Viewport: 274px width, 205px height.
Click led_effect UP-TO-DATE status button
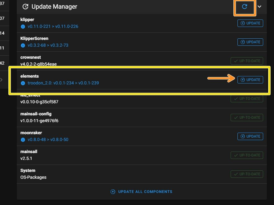pos(247,99)
